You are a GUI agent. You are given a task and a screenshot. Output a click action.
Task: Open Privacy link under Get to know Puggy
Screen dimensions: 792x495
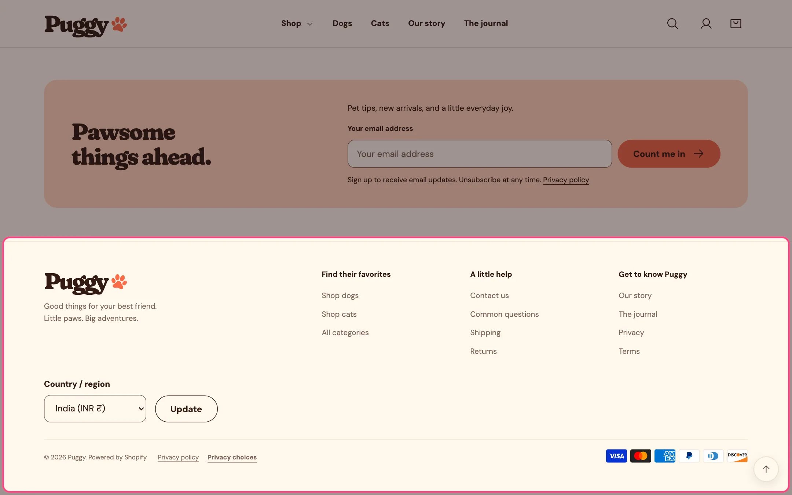tap(631, 333)
